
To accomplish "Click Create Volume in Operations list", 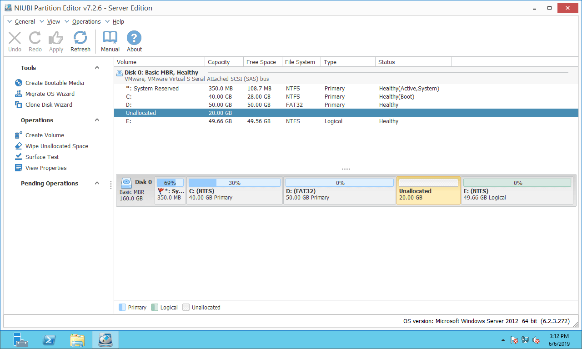I will (45, 135).
